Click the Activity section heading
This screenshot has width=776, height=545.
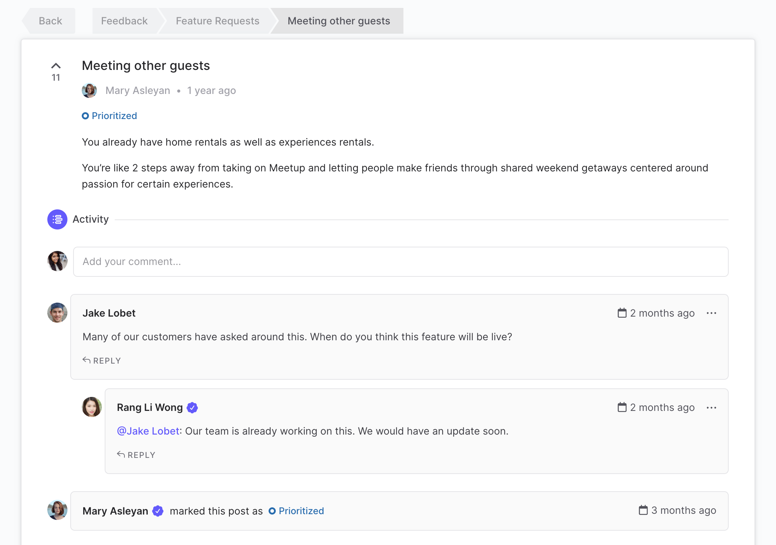tap(91, 219)
